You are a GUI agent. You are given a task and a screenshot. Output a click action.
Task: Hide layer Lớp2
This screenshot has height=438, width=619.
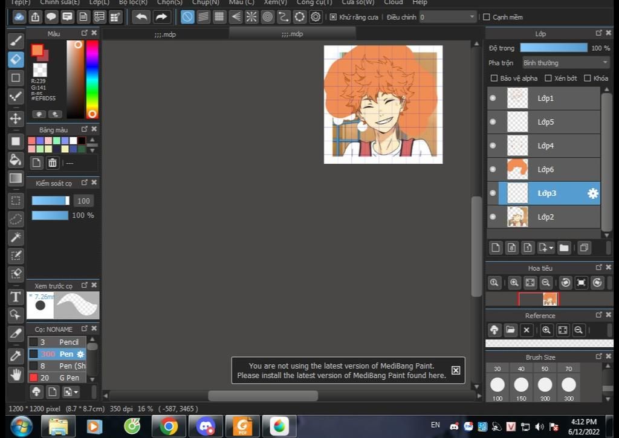pyautogui.click(x=493, y=217)
